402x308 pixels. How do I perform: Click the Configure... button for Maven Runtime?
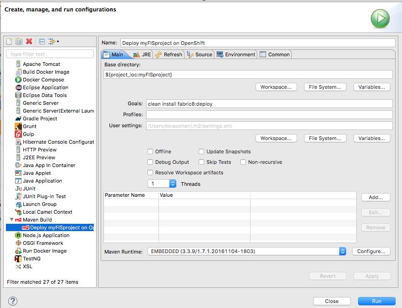coord(371,251)
